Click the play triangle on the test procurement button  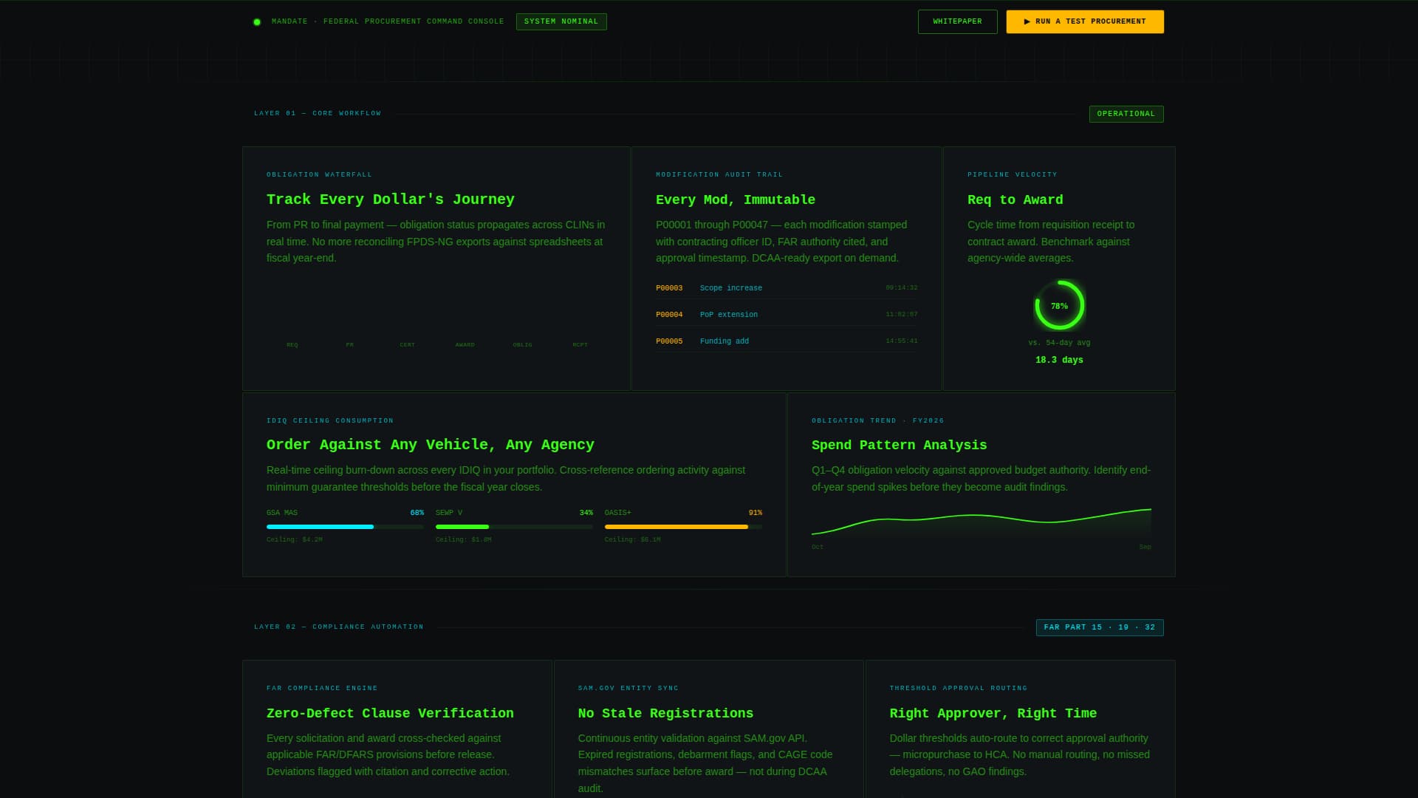click(1027, 21)
